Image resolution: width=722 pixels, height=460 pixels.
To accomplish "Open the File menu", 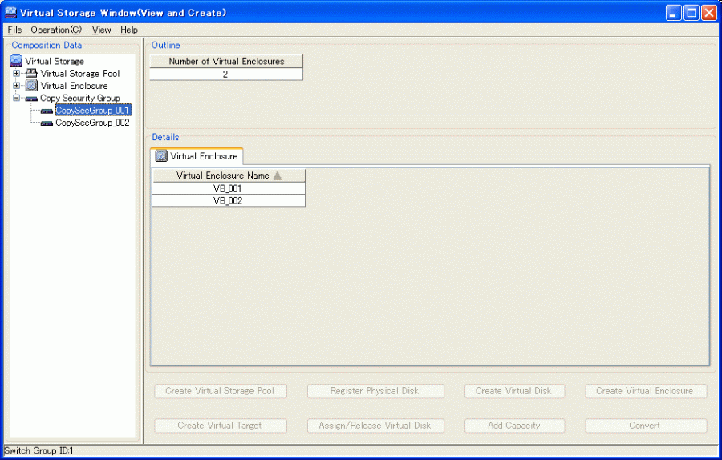I will tap(14, 30).
